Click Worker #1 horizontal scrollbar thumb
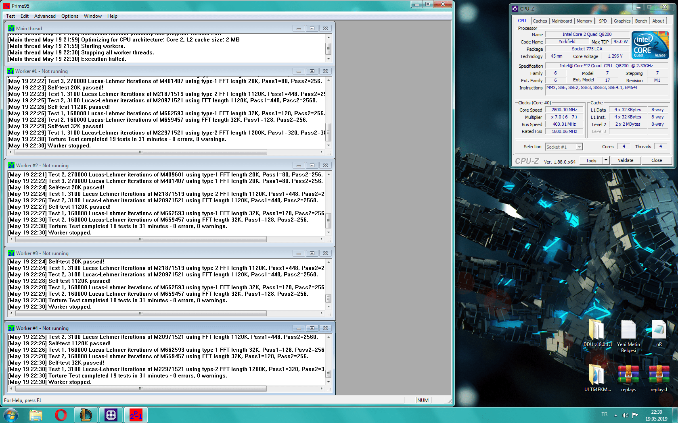678x423 pixels. [x=140, y=152]
